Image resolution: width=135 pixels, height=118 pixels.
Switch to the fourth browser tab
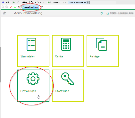(x=58, y=2)
